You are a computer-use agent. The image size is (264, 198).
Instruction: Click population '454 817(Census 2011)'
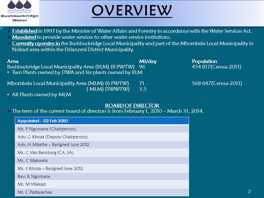tap(216, 67)
